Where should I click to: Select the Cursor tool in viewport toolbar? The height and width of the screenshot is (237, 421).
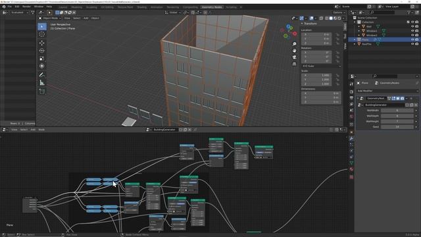click(42, 34)
